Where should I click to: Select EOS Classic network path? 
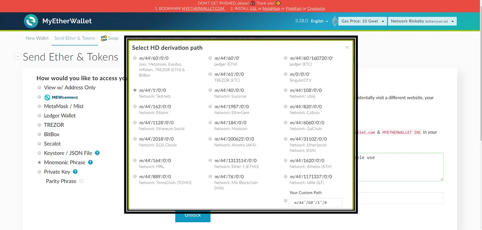click(x=135, y=139)
